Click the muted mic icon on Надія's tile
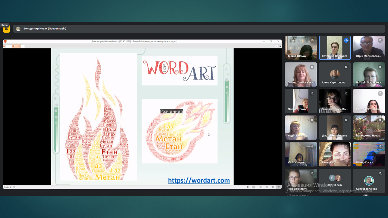The height and width of the screenshot is (218, 388). coord(312,120)
